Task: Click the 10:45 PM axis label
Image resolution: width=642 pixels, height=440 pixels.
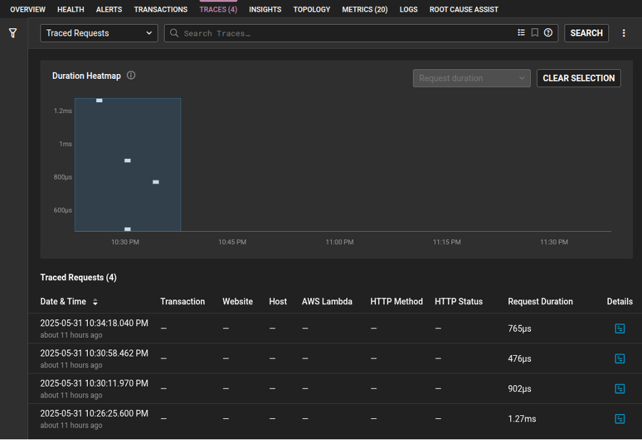Action: click(232, 242)
